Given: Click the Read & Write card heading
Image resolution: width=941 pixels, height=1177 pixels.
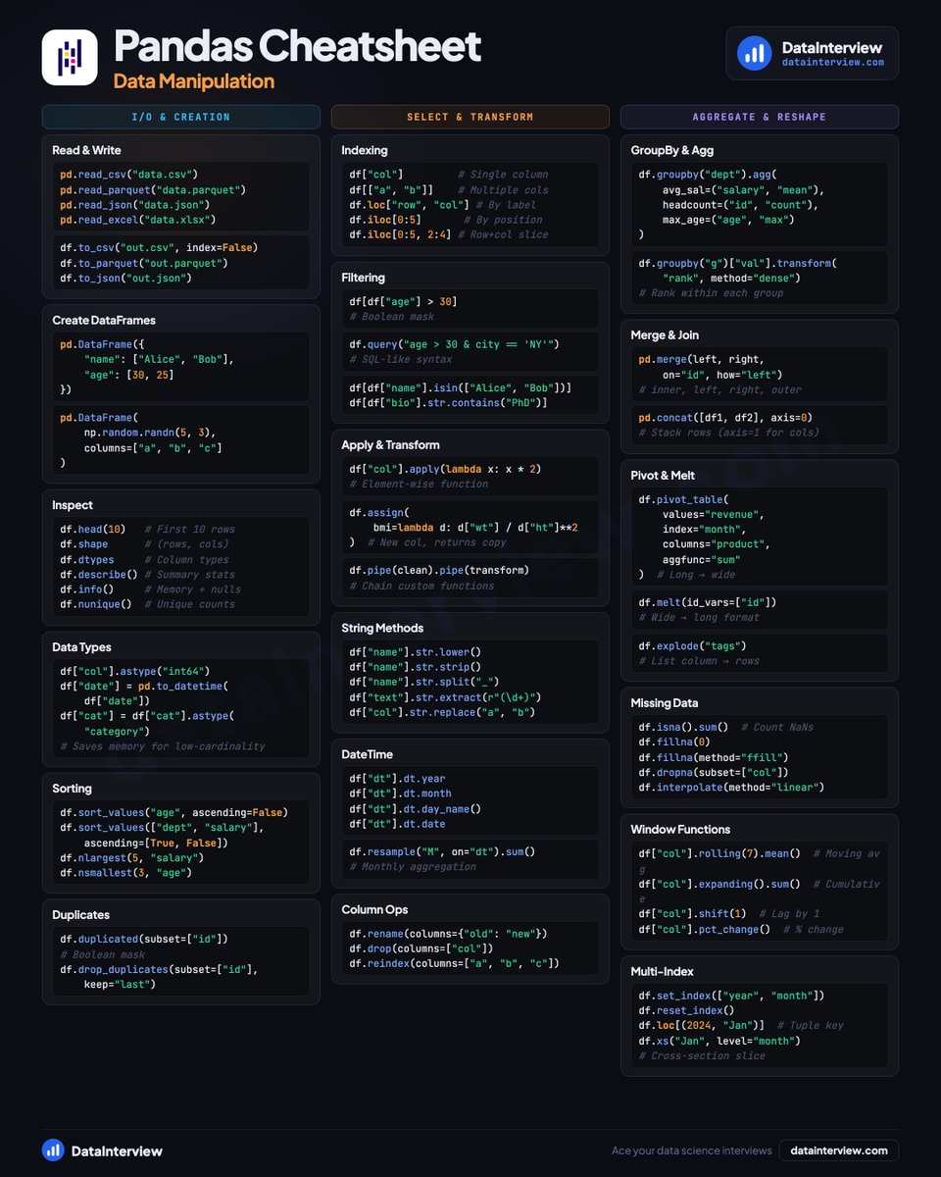Looking at the screenshot, I should click(86, 150).
